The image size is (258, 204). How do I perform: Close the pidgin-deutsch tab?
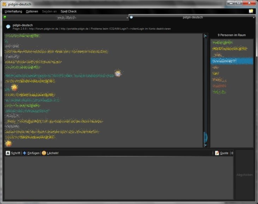click(x=254, y=18)
